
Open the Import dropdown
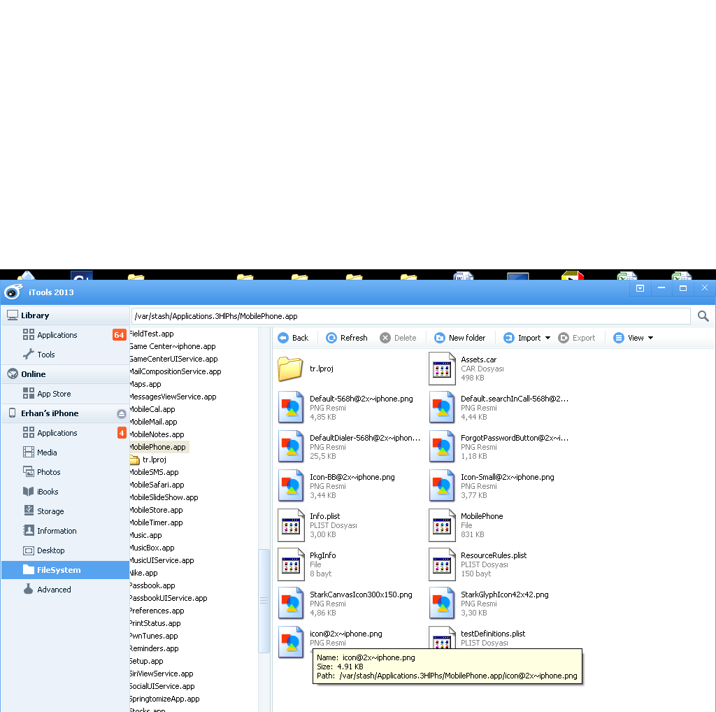[x=527, y=338]
